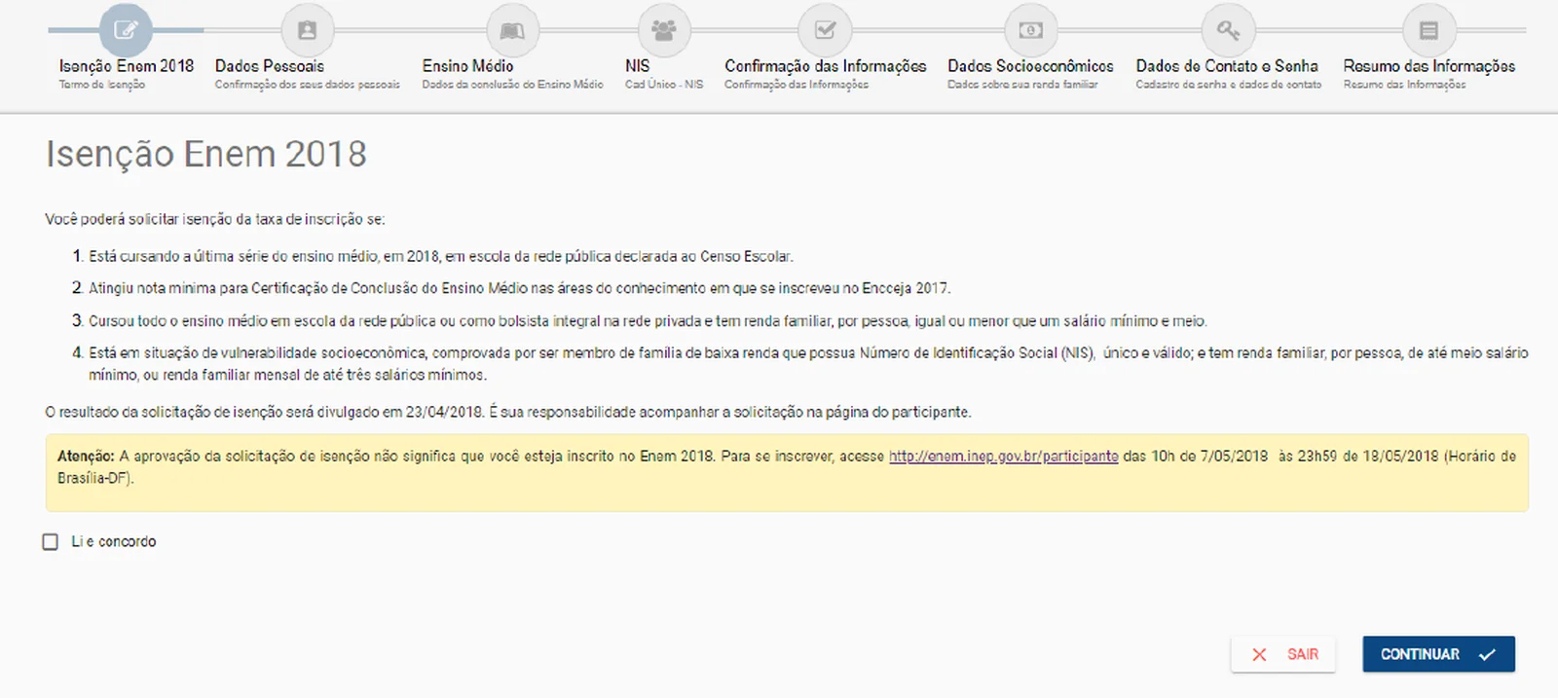
Task: Click the Dados de Contato e Senha key icon
Action: point(1228,30)
